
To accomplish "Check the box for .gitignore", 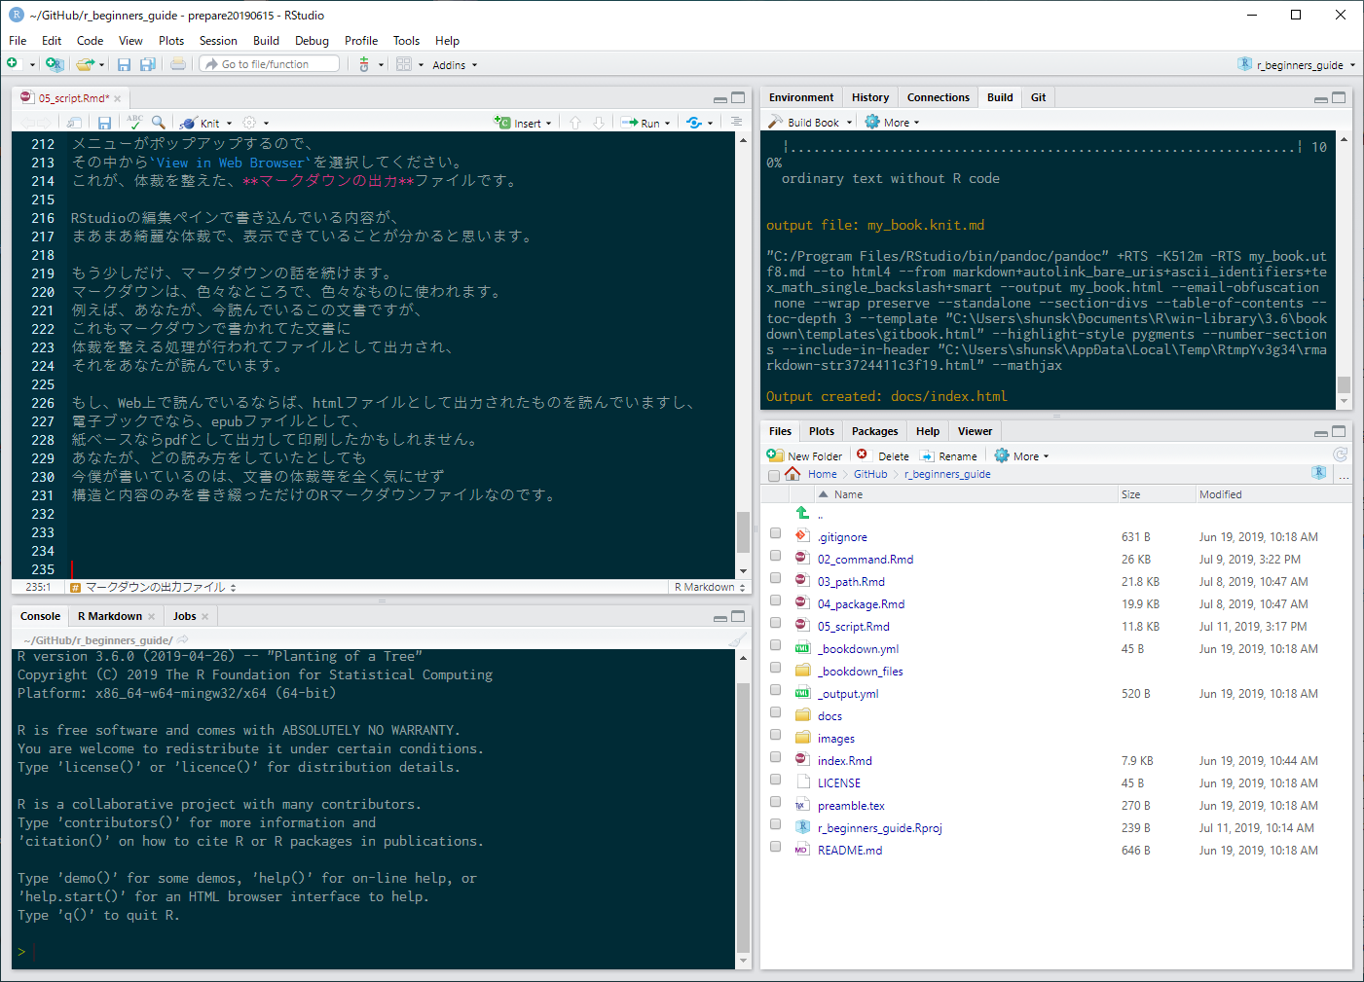I will 775,533.
